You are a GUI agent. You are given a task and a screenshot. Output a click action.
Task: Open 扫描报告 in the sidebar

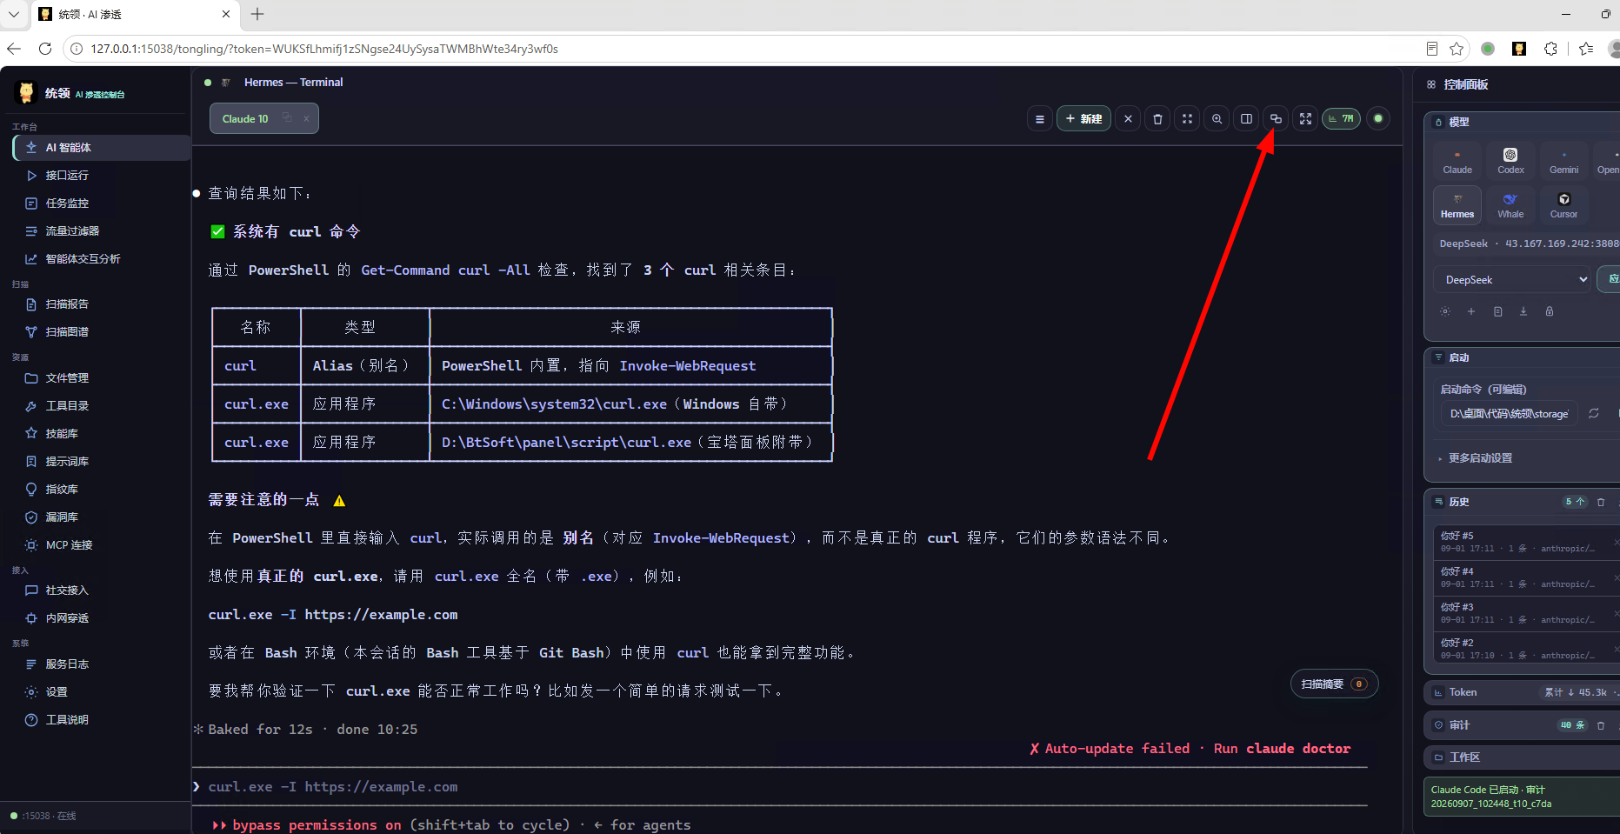pos(102,304)
